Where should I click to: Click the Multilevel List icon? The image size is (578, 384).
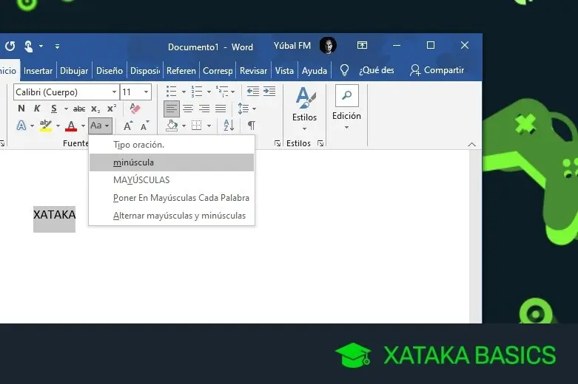222,92
